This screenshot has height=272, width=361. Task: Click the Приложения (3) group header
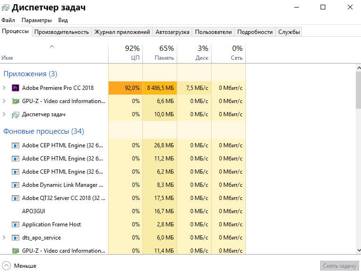point(30,74)
